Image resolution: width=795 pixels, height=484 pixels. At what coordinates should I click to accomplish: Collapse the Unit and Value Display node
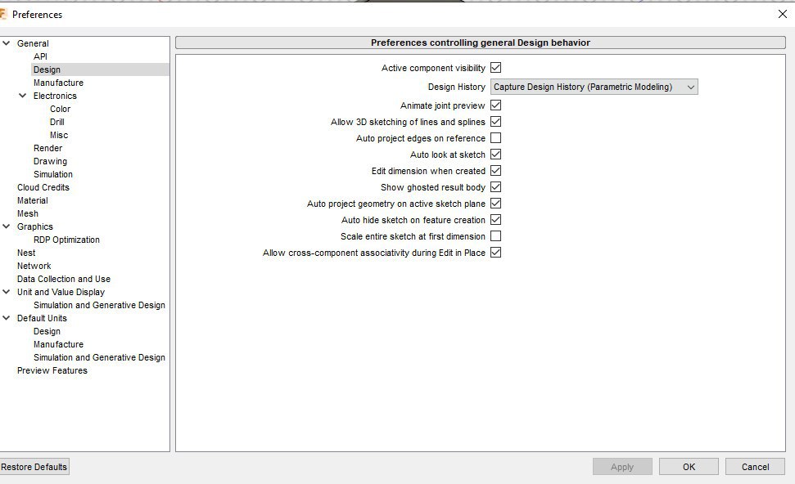pyautogui.click(x=6, y=292)
